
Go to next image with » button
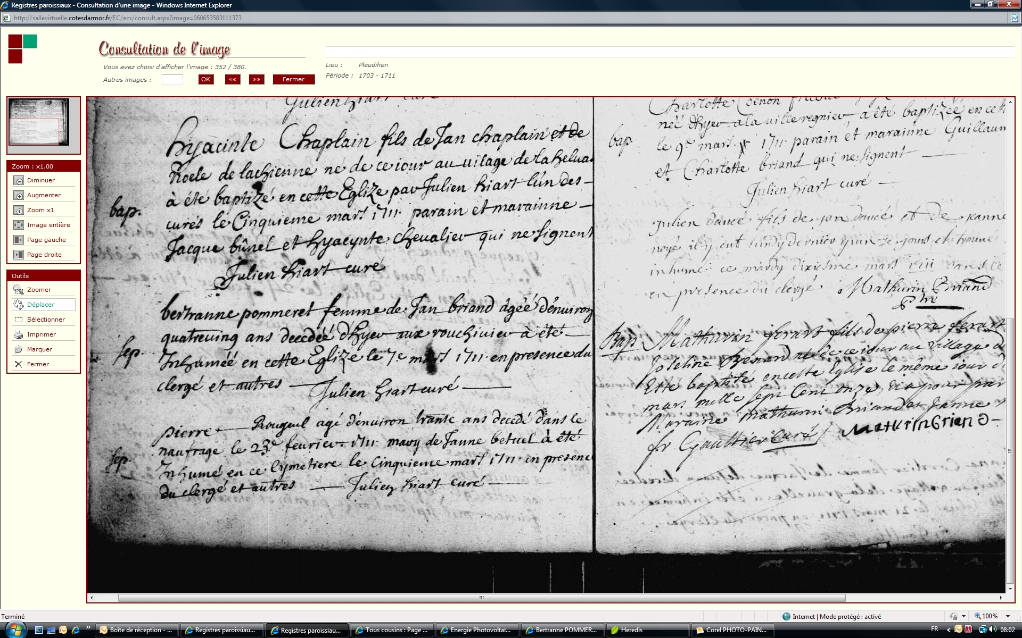(x=257, y=80)
